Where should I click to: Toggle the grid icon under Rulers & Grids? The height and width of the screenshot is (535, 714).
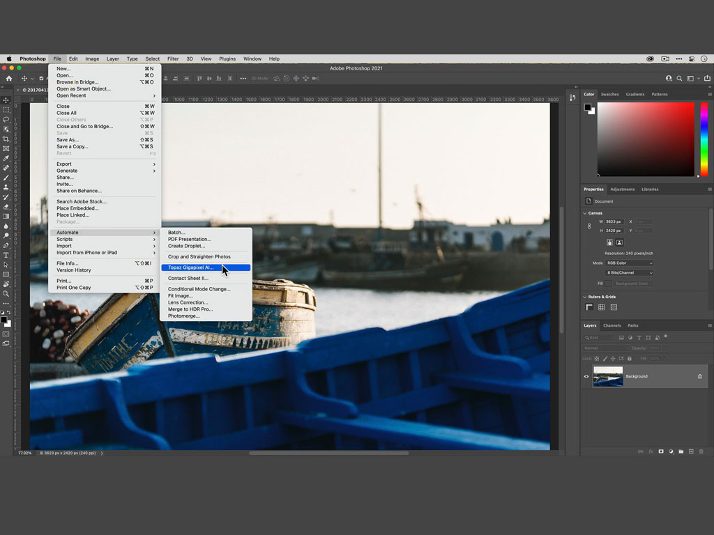click(x=601, y=307)
